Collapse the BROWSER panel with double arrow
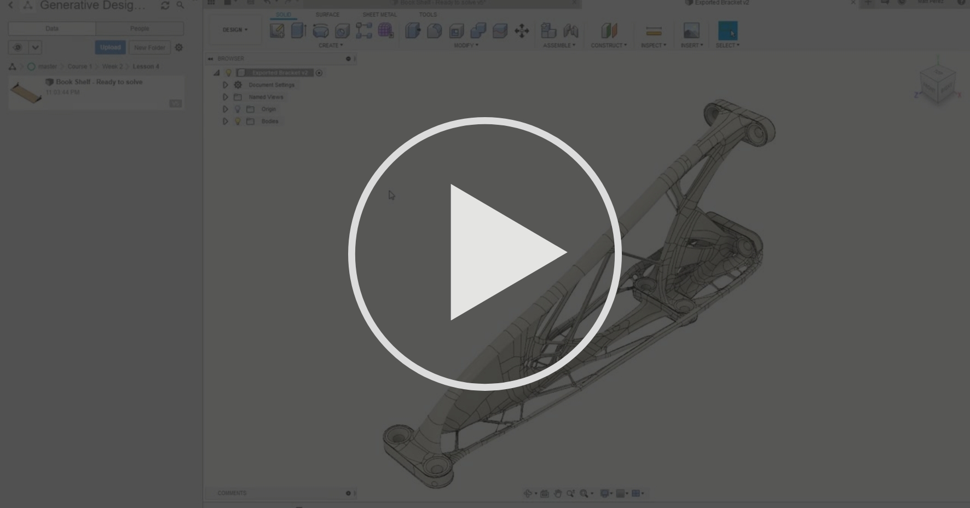This screenshot has width=970, height=508. (x=210, y=59)
